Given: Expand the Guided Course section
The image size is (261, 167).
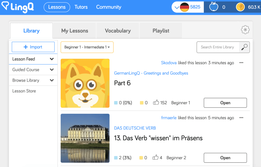Looking at the screenshot, I should (x=52, y=70).
